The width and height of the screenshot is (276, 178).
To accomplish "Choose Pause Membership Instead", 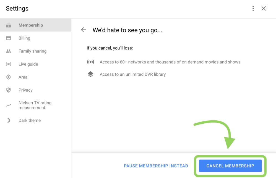I will [156, 166].
